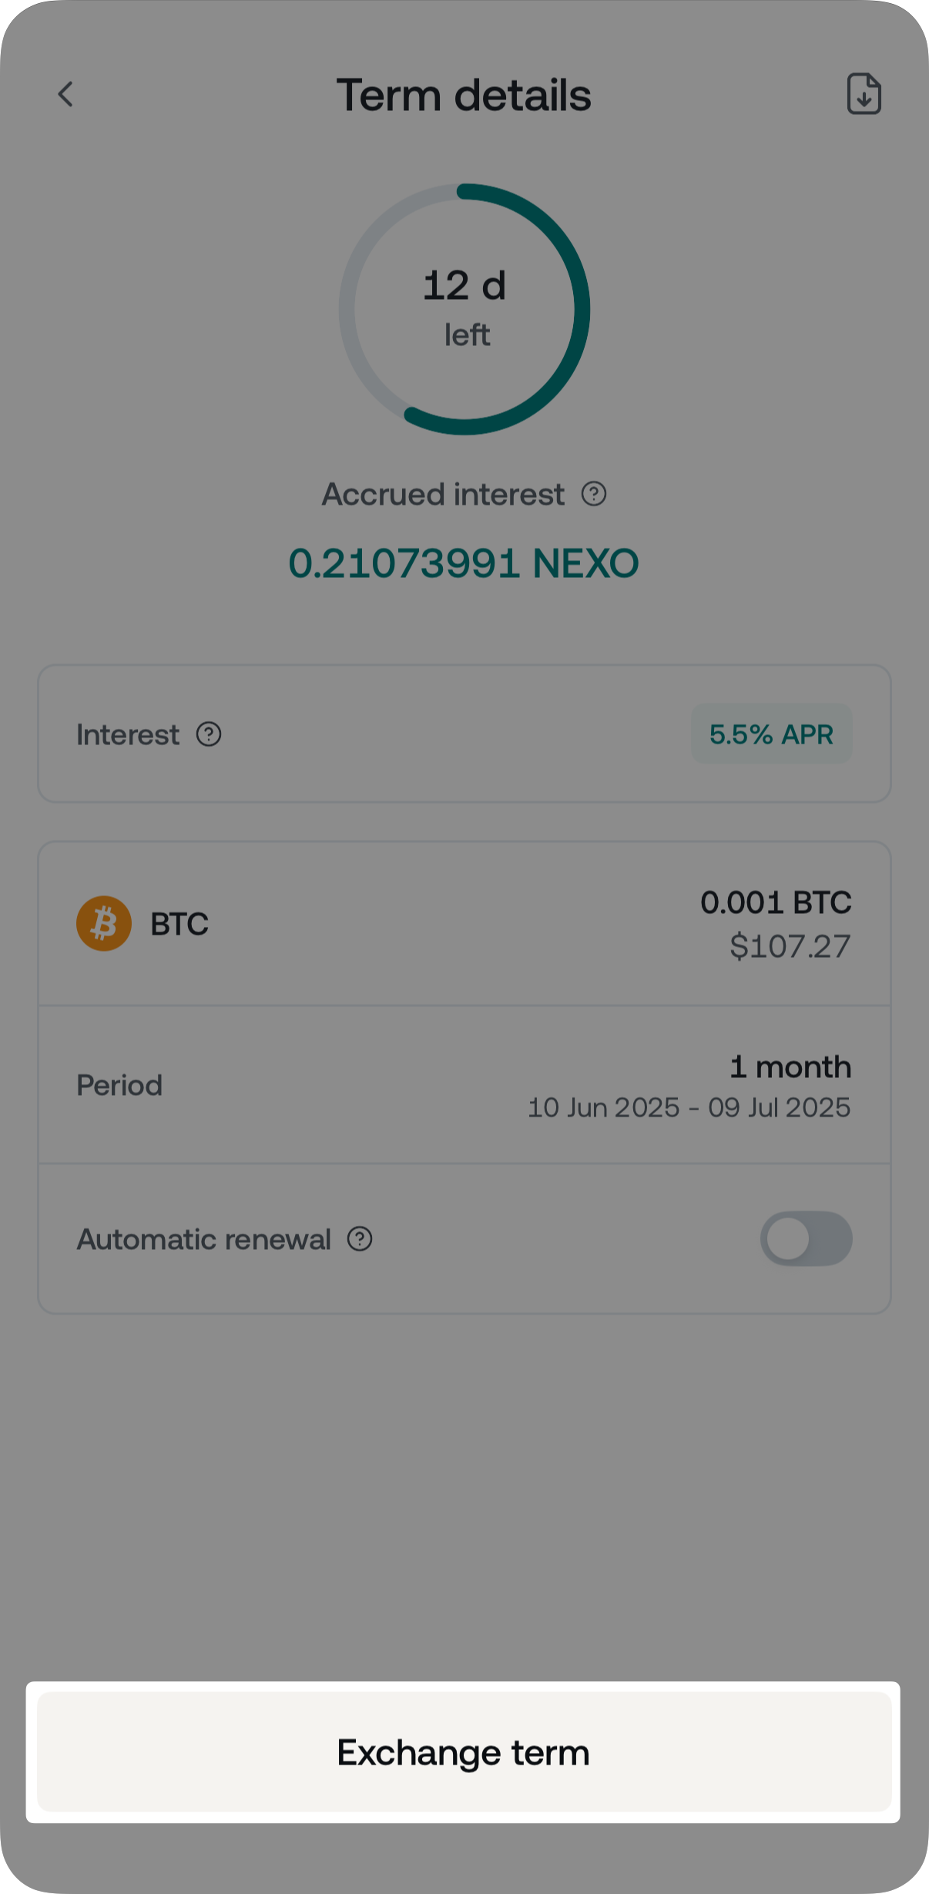Click the $107.27 dollar value

pyautogui.click(x=790, y=946)
